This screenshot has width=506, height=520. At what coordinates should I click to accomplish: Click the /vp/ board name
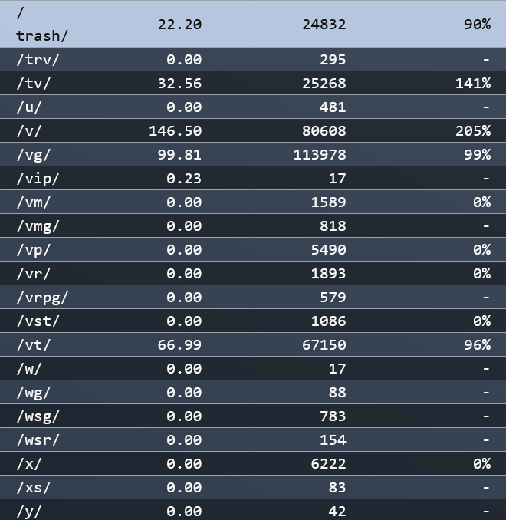[x=34, y=250]
